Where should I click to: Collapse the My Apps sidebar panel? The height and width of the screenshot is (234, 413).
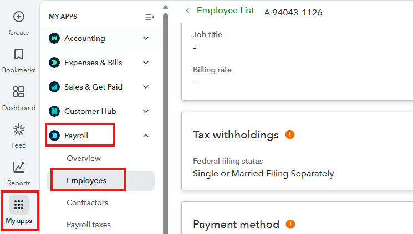[149, 17]
